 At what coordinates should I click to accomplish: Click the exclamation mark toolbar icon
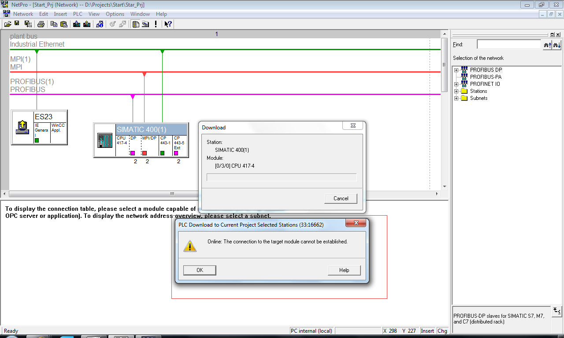(x=156, y=24)
